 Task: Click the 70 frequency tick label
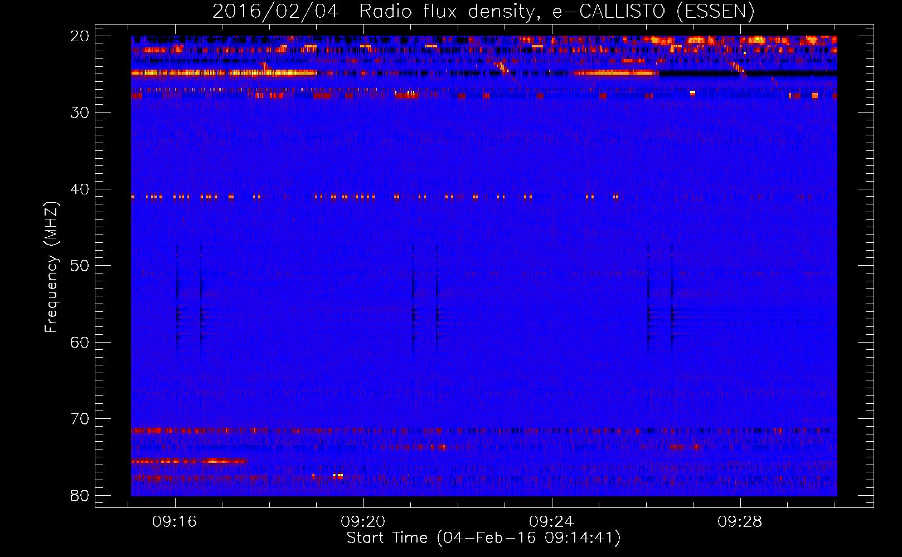80,419
